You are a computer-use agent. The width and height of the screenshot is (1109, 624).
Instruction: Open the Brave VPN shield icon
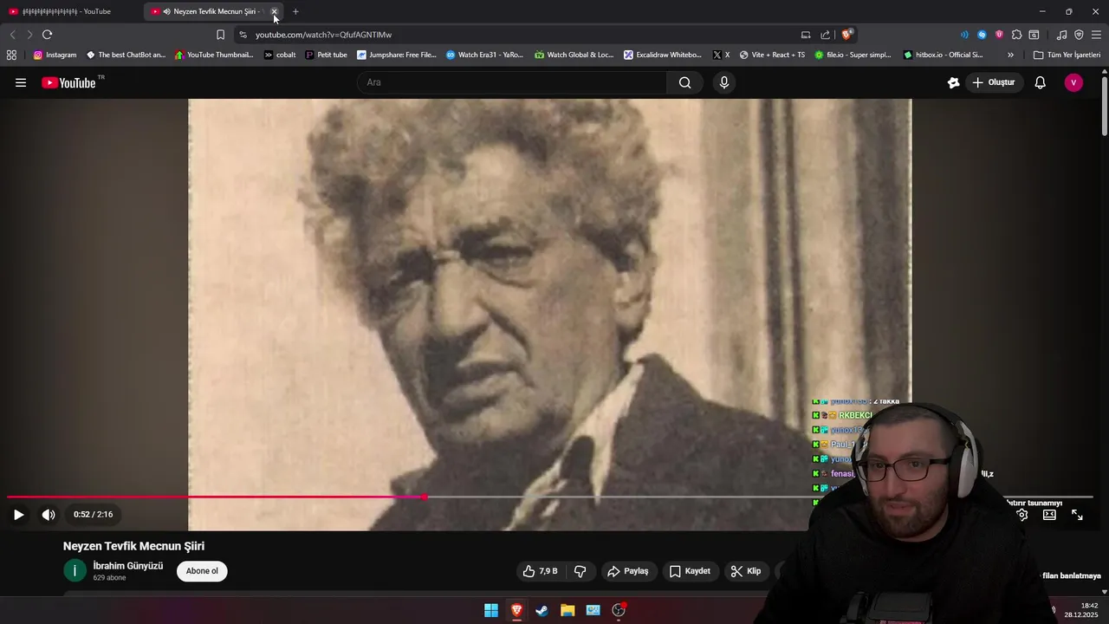(x=1079, y=35)
